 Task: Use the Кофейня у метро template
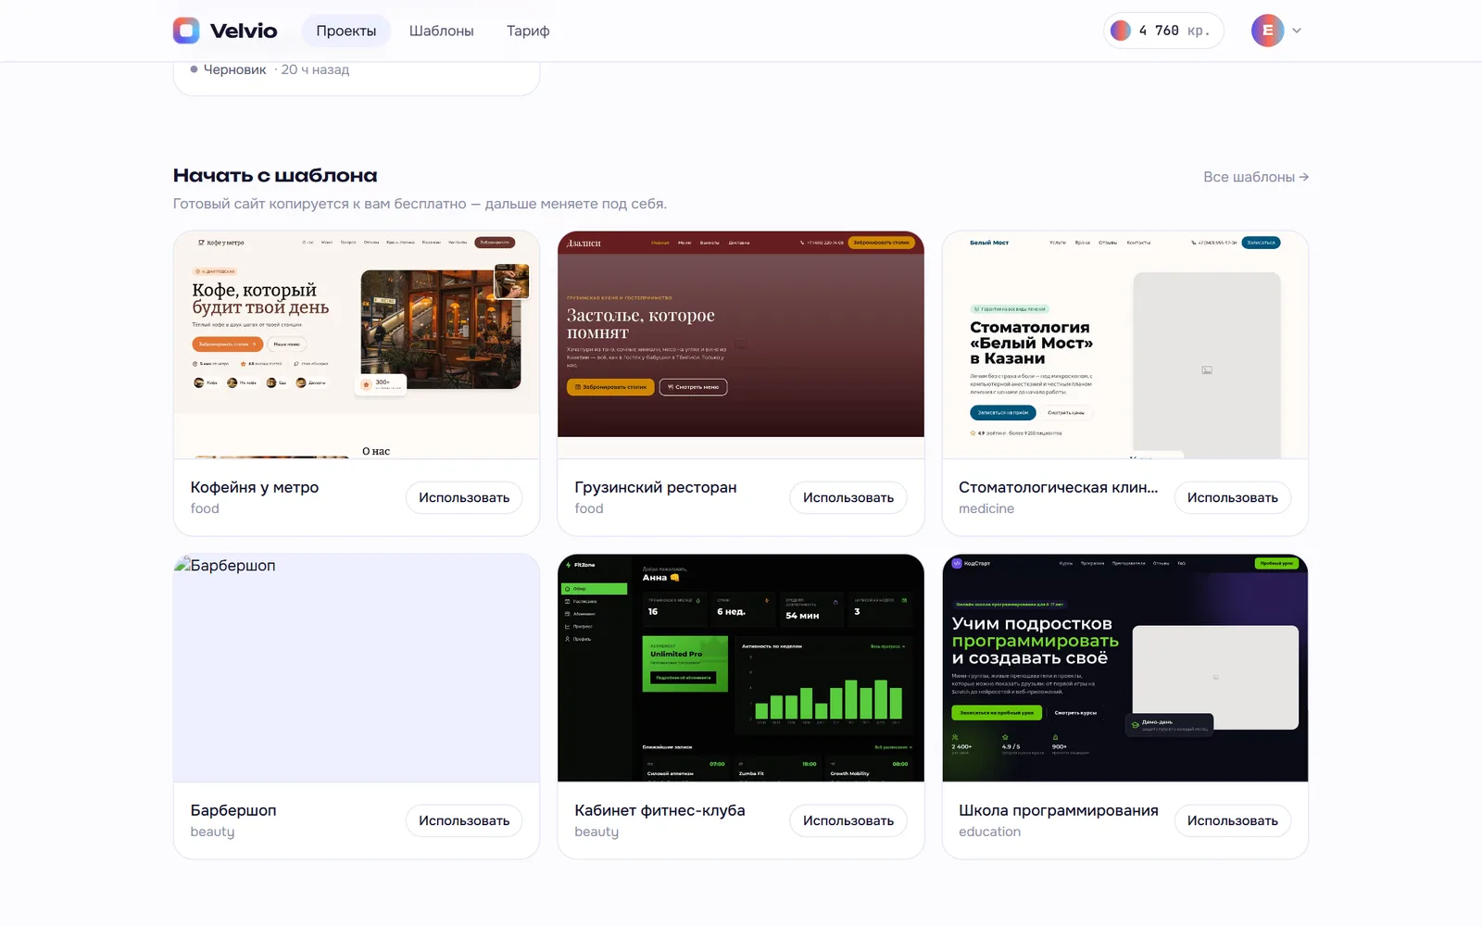pos(464,497)
